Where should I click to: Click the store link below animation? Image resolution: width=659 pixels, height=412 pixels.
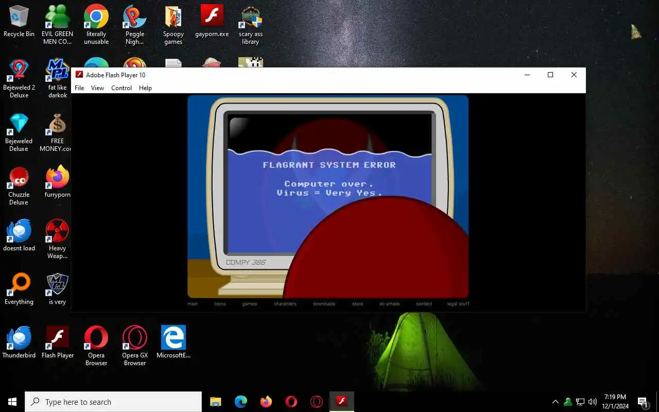[x=358, y=304]
